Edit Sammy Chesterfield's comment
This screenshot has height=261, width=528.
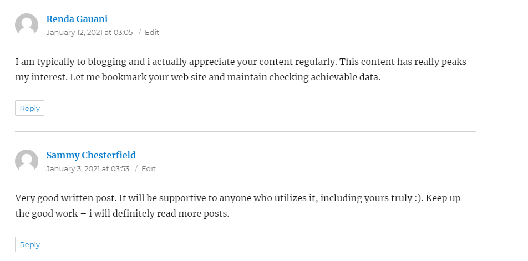[149, 169]
